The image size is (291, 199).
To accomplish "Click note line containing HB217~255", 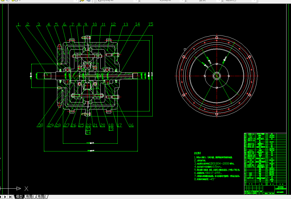I will tap(208, 173).
